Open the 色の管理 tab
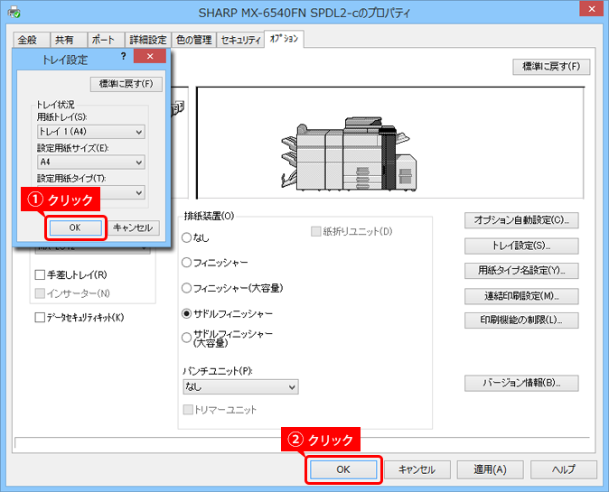Screen dimensions: 609x492 [x=194, y=40]
